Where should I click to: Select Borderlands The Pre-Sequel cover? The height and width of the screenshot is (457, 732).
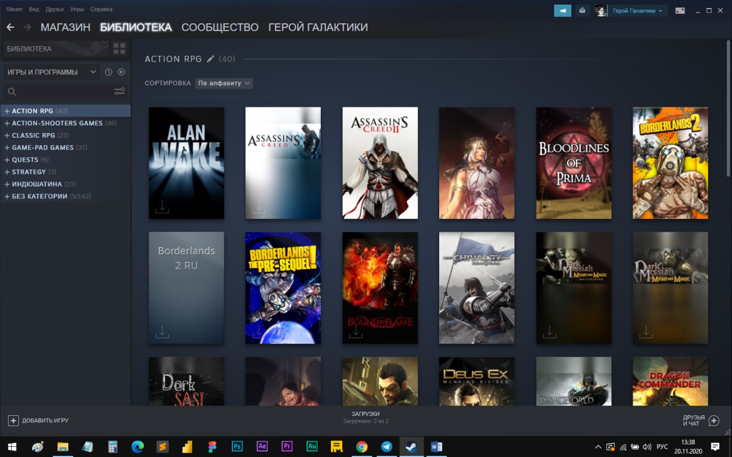(283, 288)
